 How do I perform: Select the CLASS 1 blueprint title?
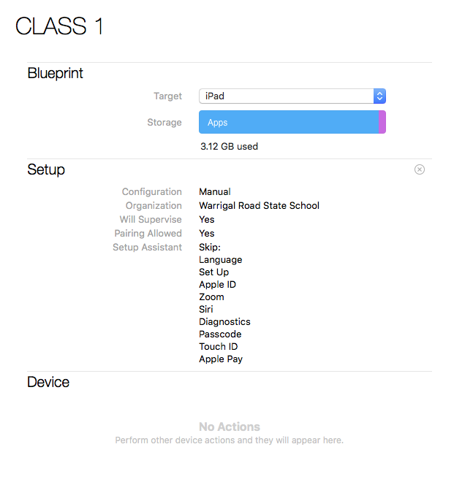(59, 26)
